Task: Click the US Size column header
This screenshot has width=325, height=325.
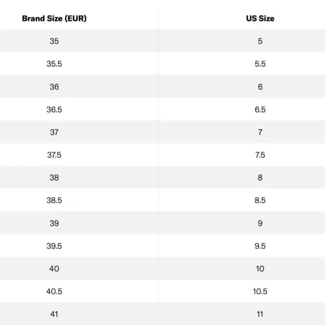Action: click(x=260, y=18)
